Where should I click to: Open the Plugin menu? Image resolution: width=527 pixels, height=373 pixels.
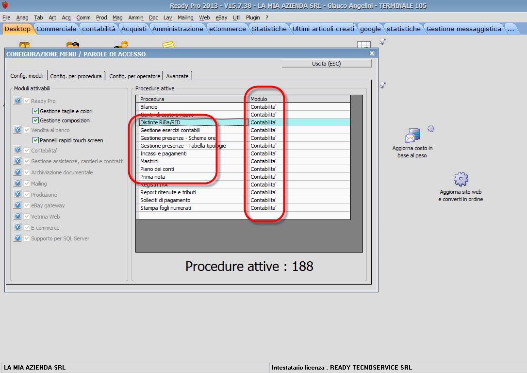[x=253, y=17]
